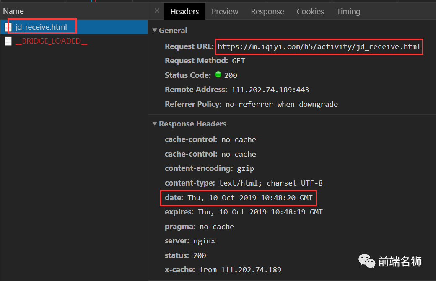Switch to the Timing tab
The height and width of the screenshot is (281, 436).
348,12
